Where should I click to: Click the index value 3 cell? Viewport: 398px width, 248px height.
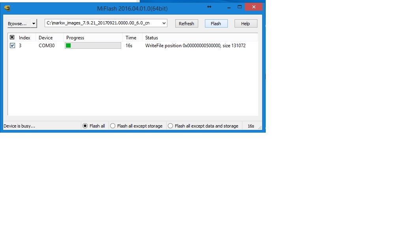click(20, 46)
